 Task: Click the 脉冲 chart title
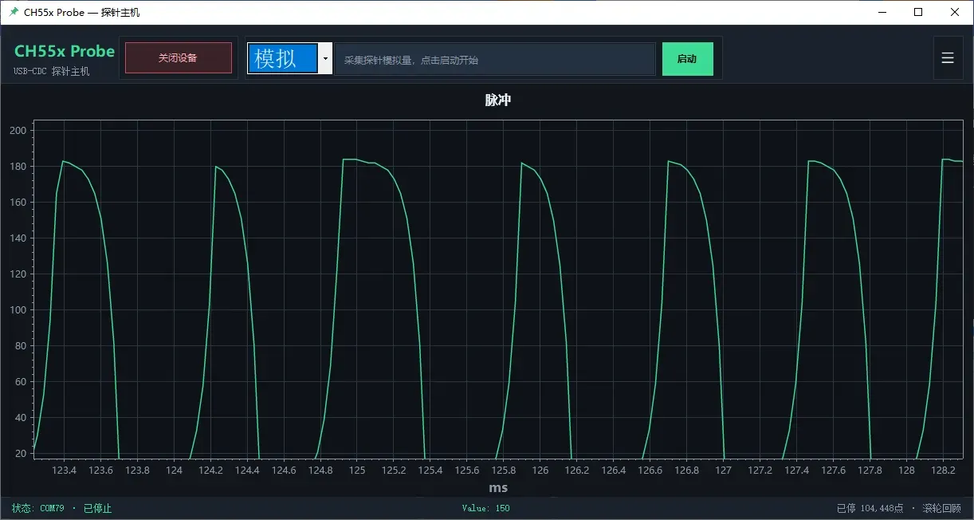pyautogui.click(x=497, y=100)
